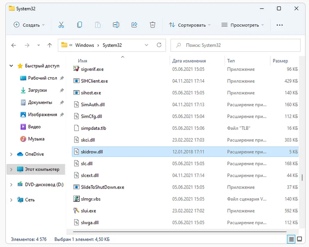
Task: Click the Share icon in toolbar
Action: pos(134,25)
